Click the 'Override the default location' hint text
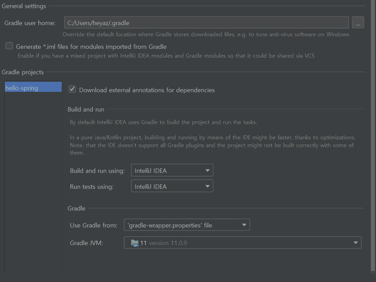 pyautogui.click(x=206, y=34)
